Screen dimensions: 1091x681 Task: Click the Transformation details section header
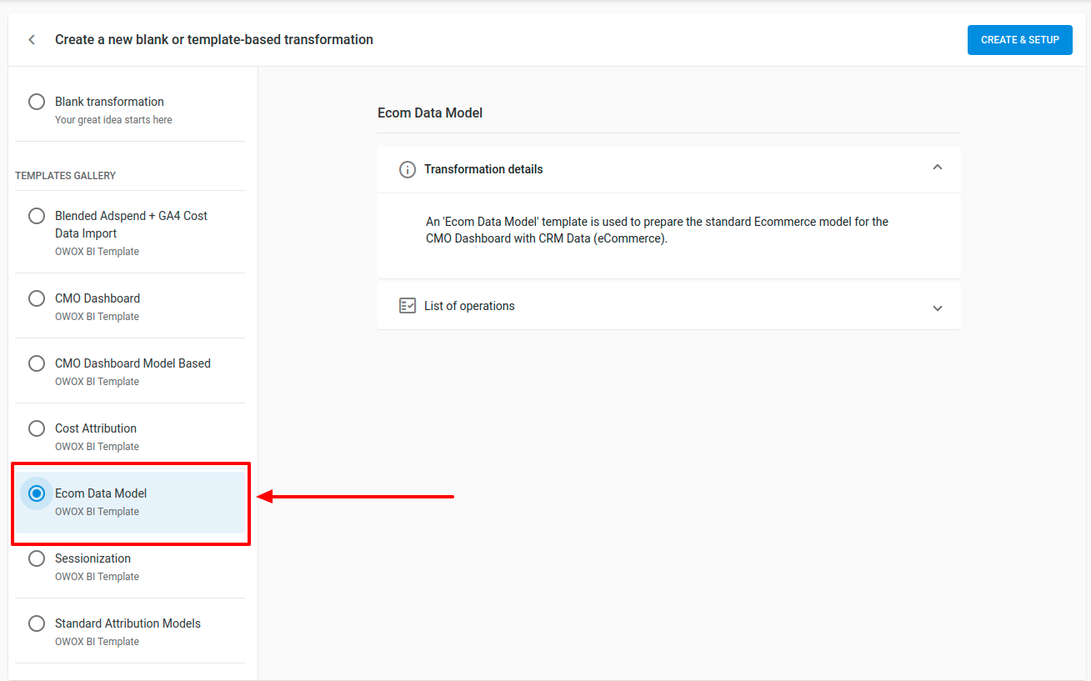483,169
